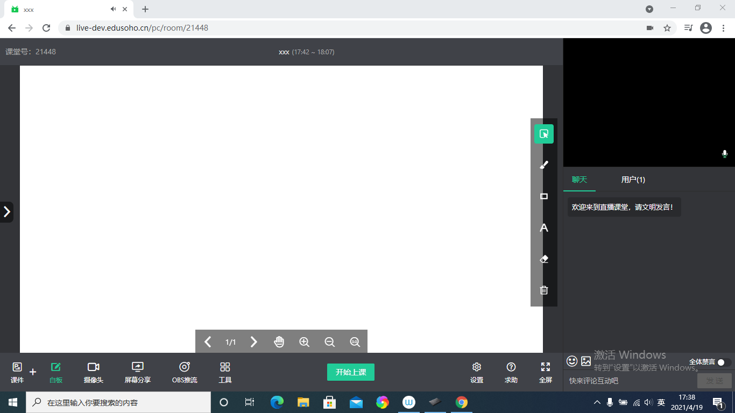735x413 pixels.
Task: Click the welcome chat message
Action: (624, 207)
